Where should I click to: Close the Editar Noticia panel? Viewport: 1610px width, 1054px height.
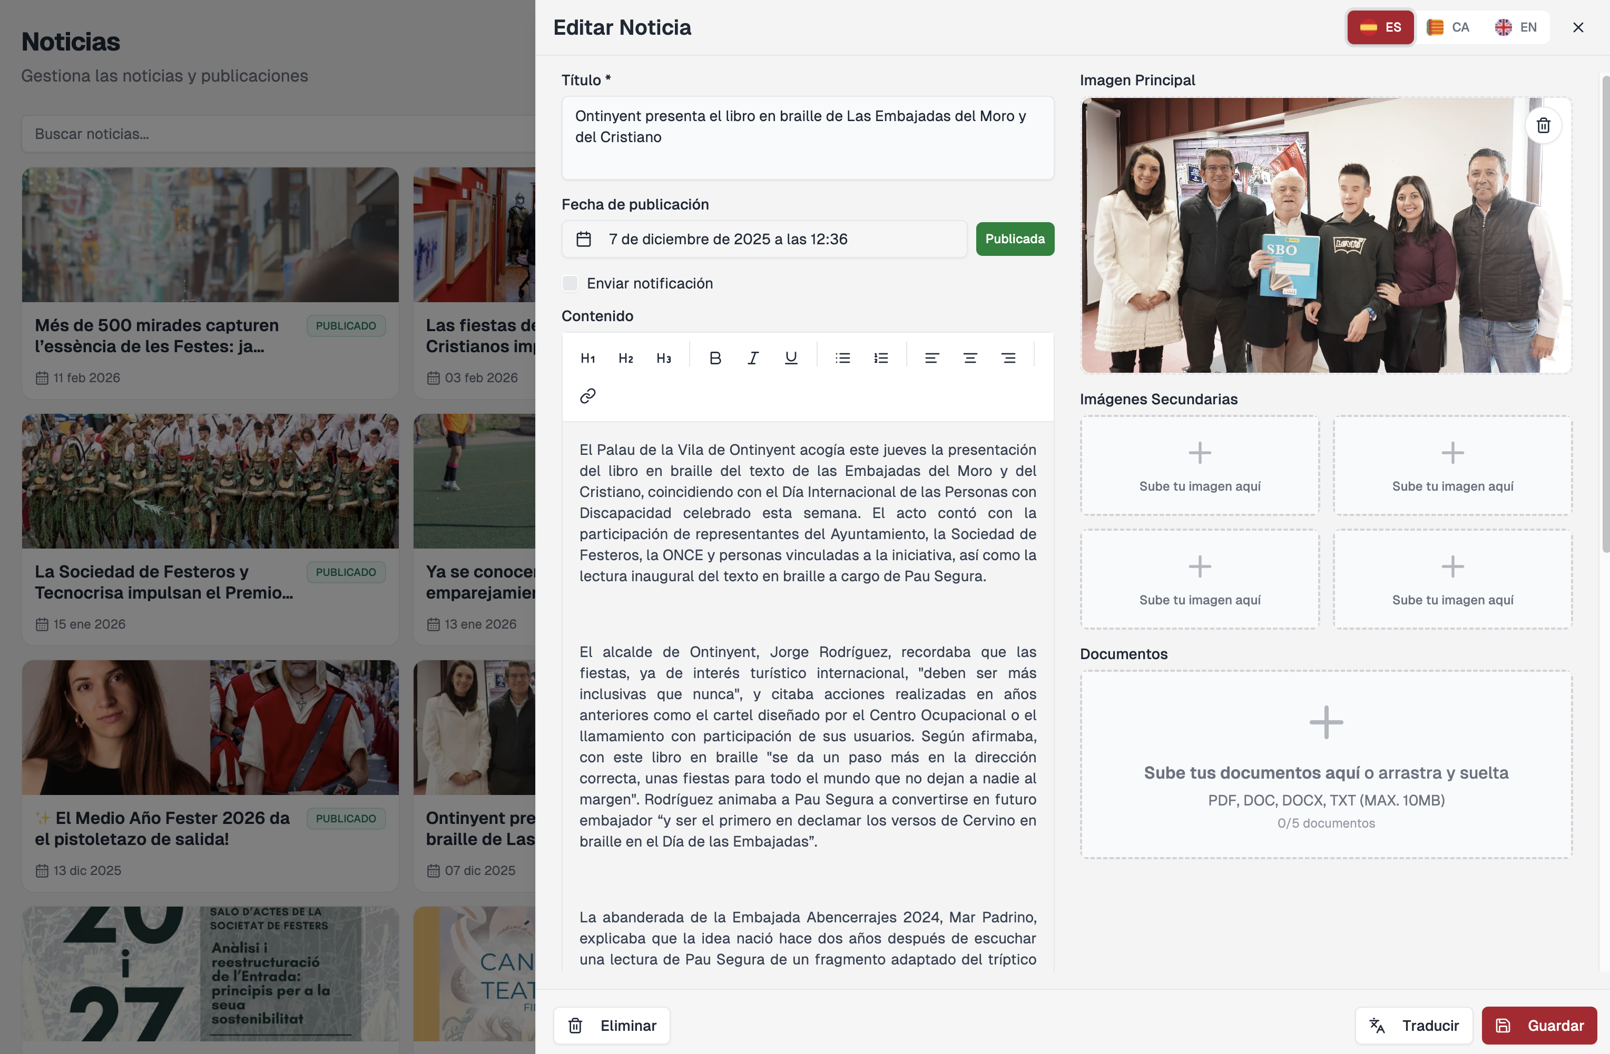coord(1578,27)
